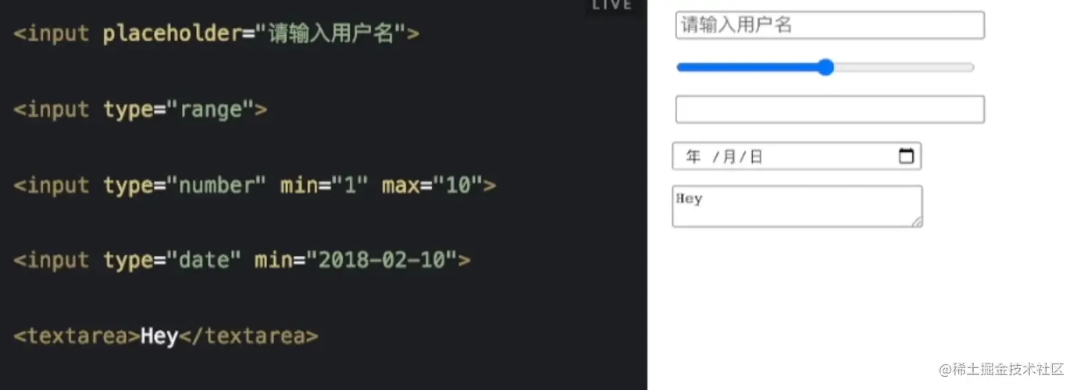
Task: Click the code line type="range"
Action: 141,109
